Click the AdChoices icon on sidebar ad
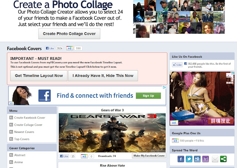The image size is (237, 168). point(233,73)
